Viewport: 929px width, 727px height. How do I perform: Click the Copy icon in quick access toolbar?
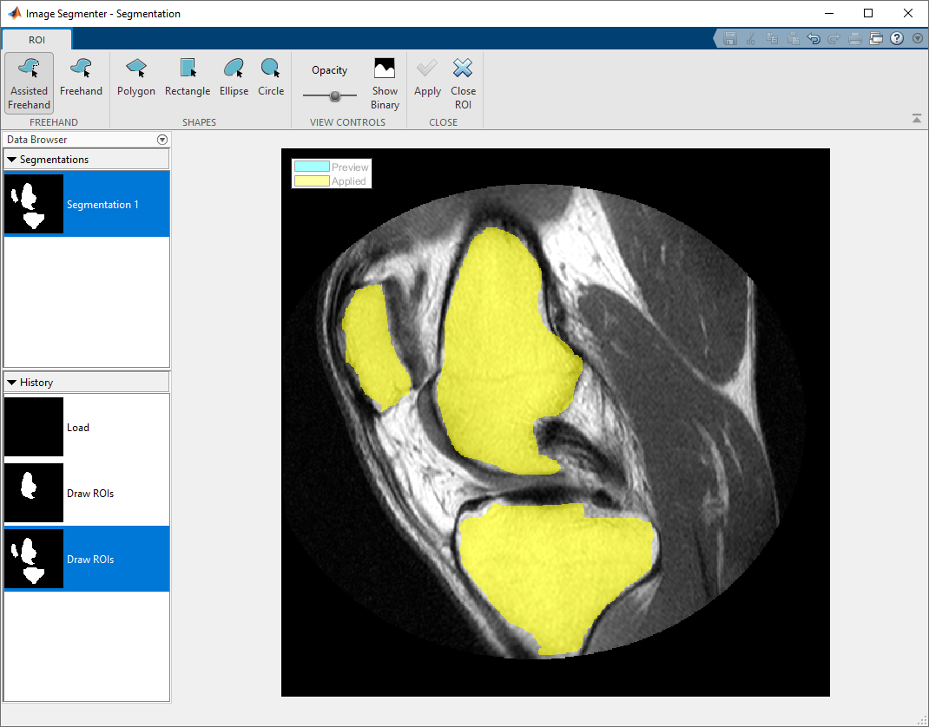tap(772, 39)
